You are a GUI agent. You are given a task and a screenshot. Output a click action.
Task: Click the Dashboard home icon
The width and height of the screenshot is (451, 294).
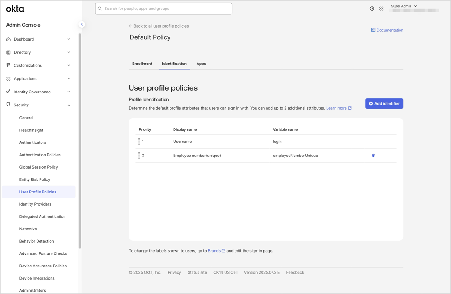click(8, 39)
